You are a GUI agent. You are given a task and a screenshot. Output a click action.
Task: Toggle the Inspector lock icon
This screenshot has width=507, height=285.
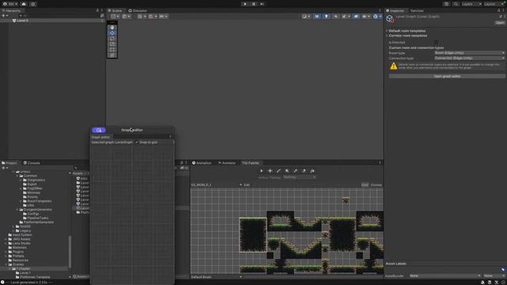(x=498, y=10)
